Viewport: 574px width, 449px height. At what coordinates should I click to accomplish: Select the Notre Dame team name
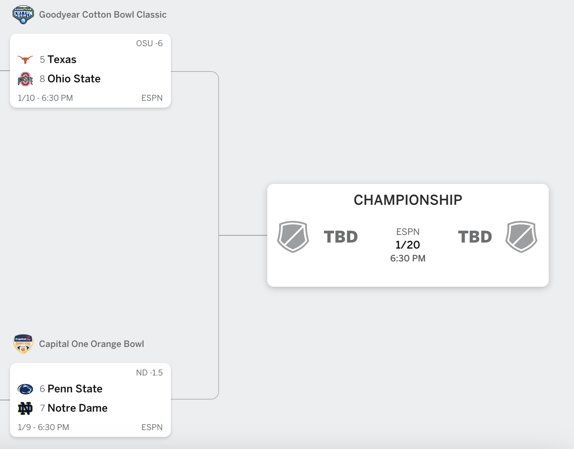(78, 408)
